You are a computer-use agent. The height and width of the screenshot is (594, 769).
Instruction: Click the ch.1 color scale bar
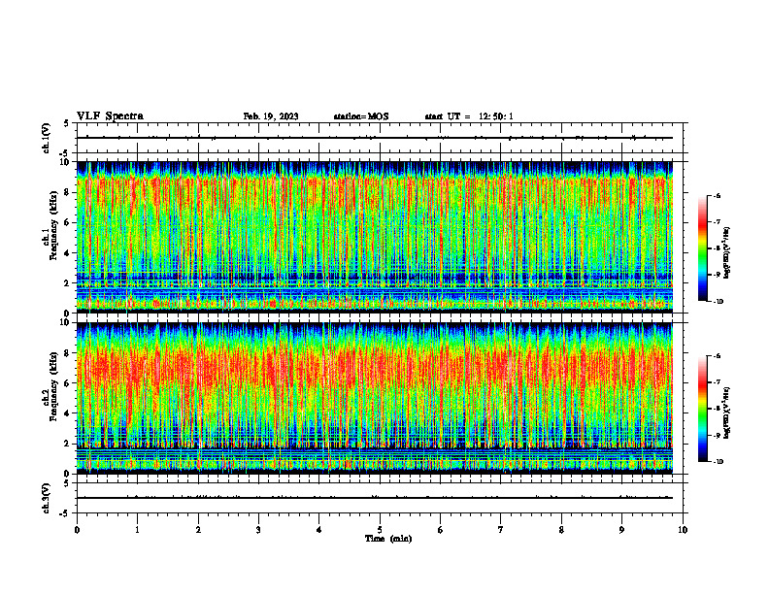703,248
